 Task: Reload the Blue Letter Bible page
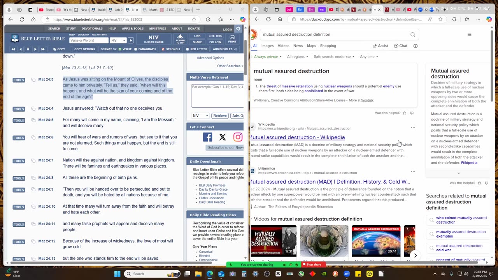[22, 19]
